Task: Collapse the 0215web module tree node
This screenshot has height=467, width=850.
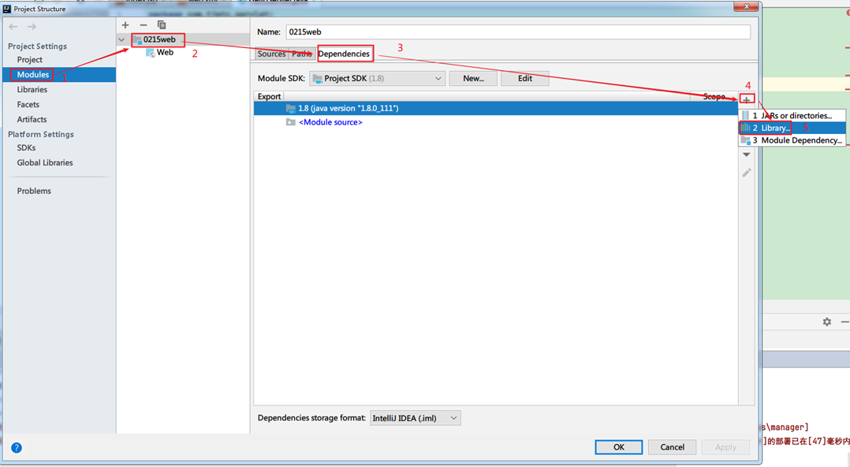Action: click(122, 39)
